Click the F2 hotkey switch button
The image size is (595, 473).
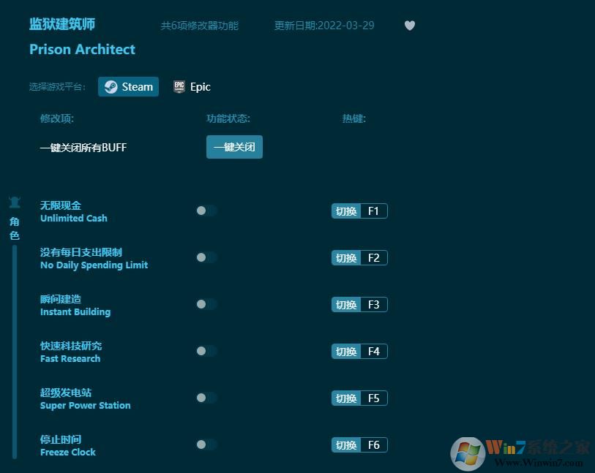click(x=359, y=257)
